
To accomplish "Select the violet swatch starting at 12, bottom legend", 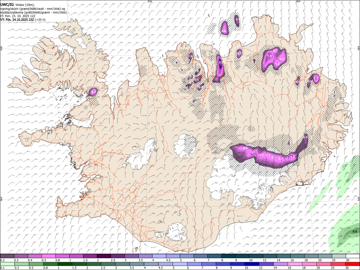I will [x=266, y=264].
